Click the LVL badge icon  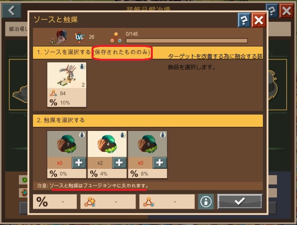click(x=79, y=37)
